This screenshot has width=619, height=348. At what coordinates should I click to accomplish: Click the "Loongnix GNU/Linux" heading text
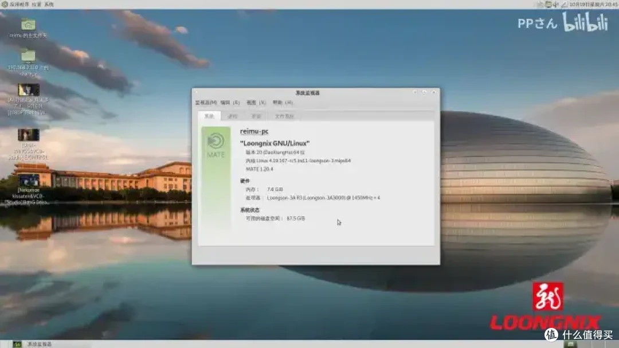[x=275, y=143]
